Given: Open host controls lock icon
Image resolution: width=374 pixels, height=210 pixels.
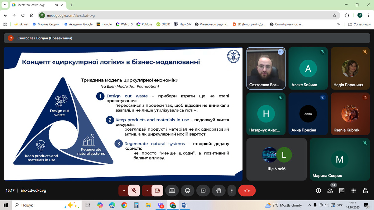Looking at the screenshot, I should (x=365, y=190).
